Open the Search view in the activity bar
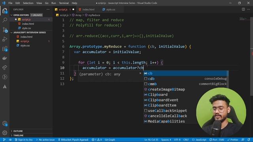Screen dimensions: 253x142 (x=5, y=20)
